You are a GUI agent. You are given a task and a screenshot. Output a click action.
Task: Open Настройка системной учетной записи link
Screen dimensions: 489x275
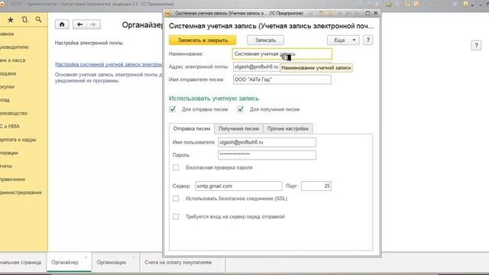(108, 64)
